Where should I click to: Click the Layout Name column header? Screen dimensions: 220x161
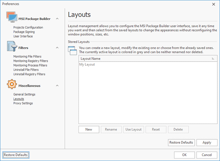148,58
